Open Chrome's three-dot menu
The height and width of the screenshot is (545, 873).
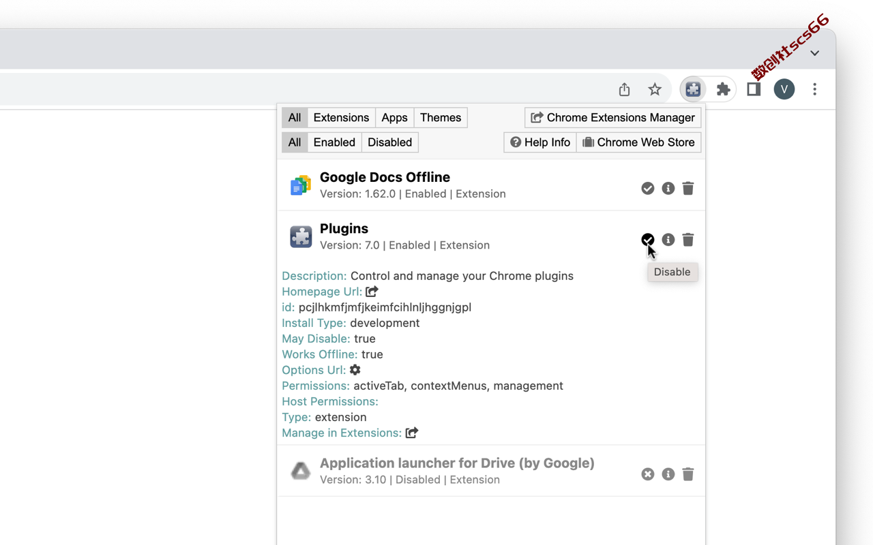click(x=814, y=89)
